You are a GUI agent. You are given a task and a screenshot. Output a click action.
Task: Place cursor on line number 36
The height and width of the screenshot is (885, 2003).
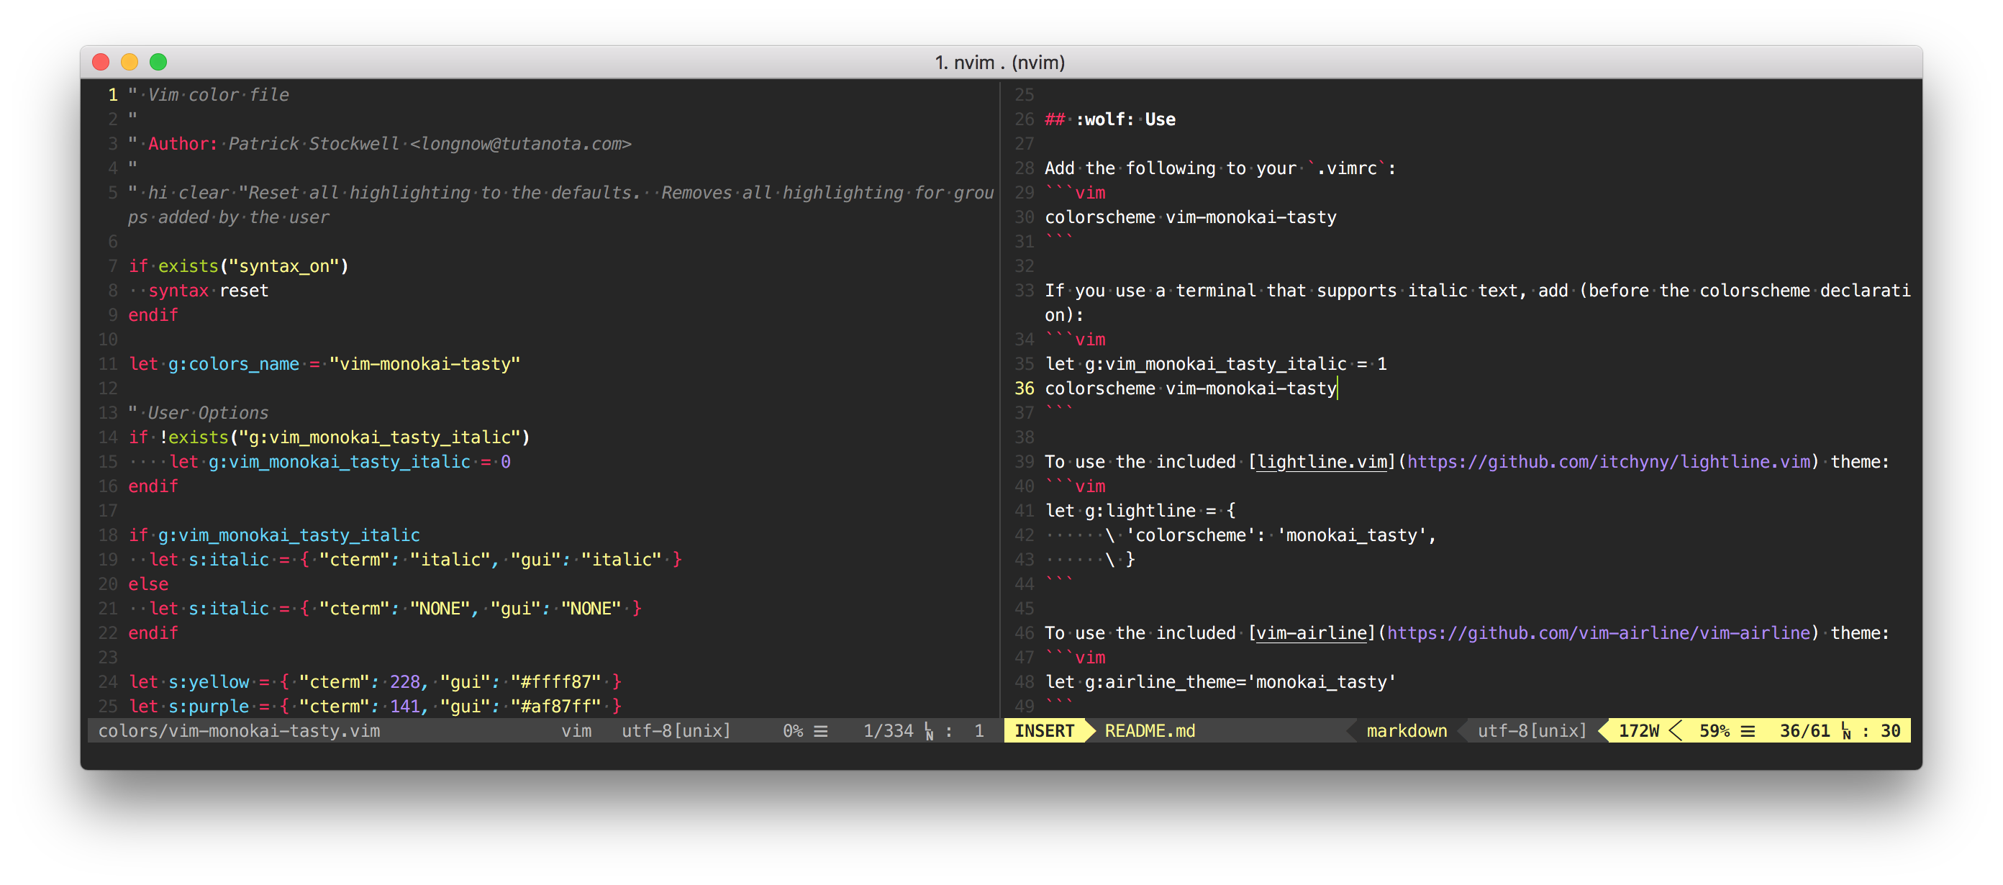coord(1024,388)
